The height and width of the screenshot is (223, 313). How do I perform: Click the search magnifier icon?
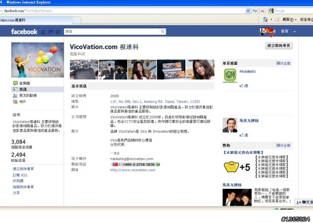pyautogui.click(x=163, y=31)
